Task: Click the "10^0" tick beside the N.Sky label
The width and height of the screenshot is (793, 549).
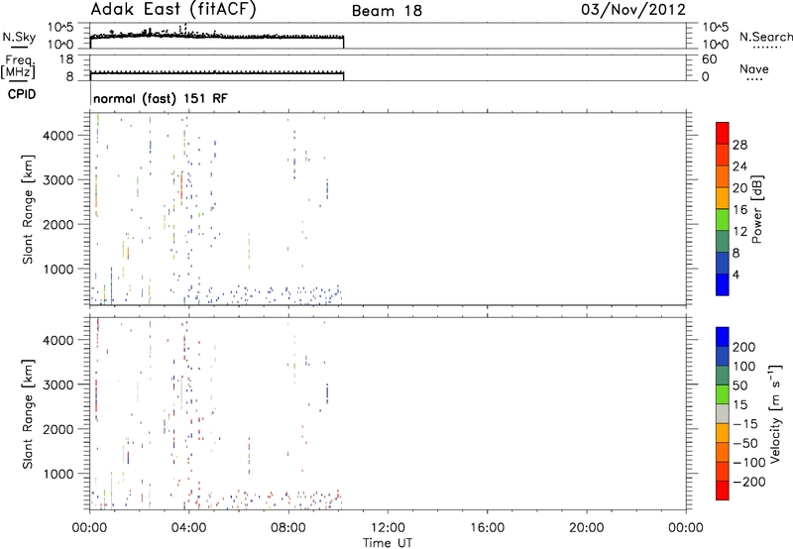Action: (60, 45)
